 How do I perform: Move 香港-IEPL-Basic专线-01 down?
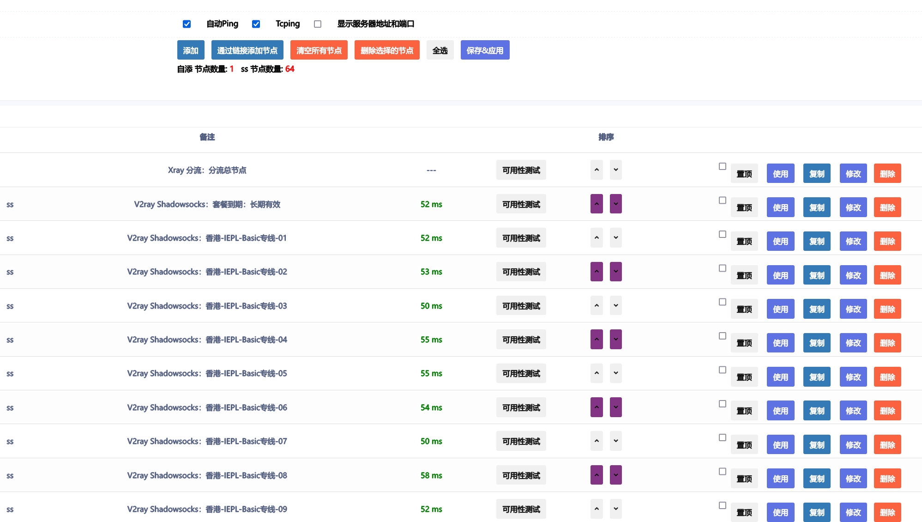(616, 238)
